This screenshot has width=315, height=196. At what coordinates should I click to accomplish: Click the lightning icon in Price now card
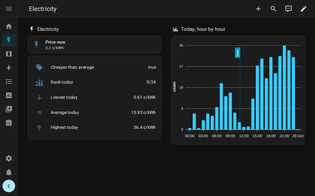[x=37, y=45]
